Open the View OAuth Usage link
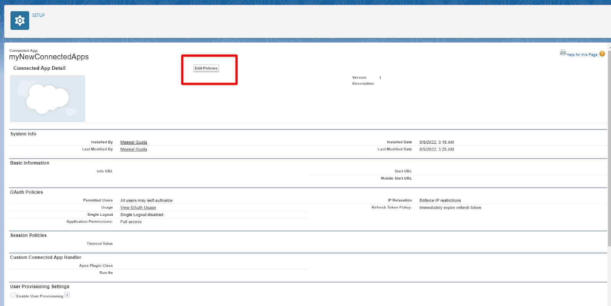Screen dimensions: 611x306 pos(138,208)
